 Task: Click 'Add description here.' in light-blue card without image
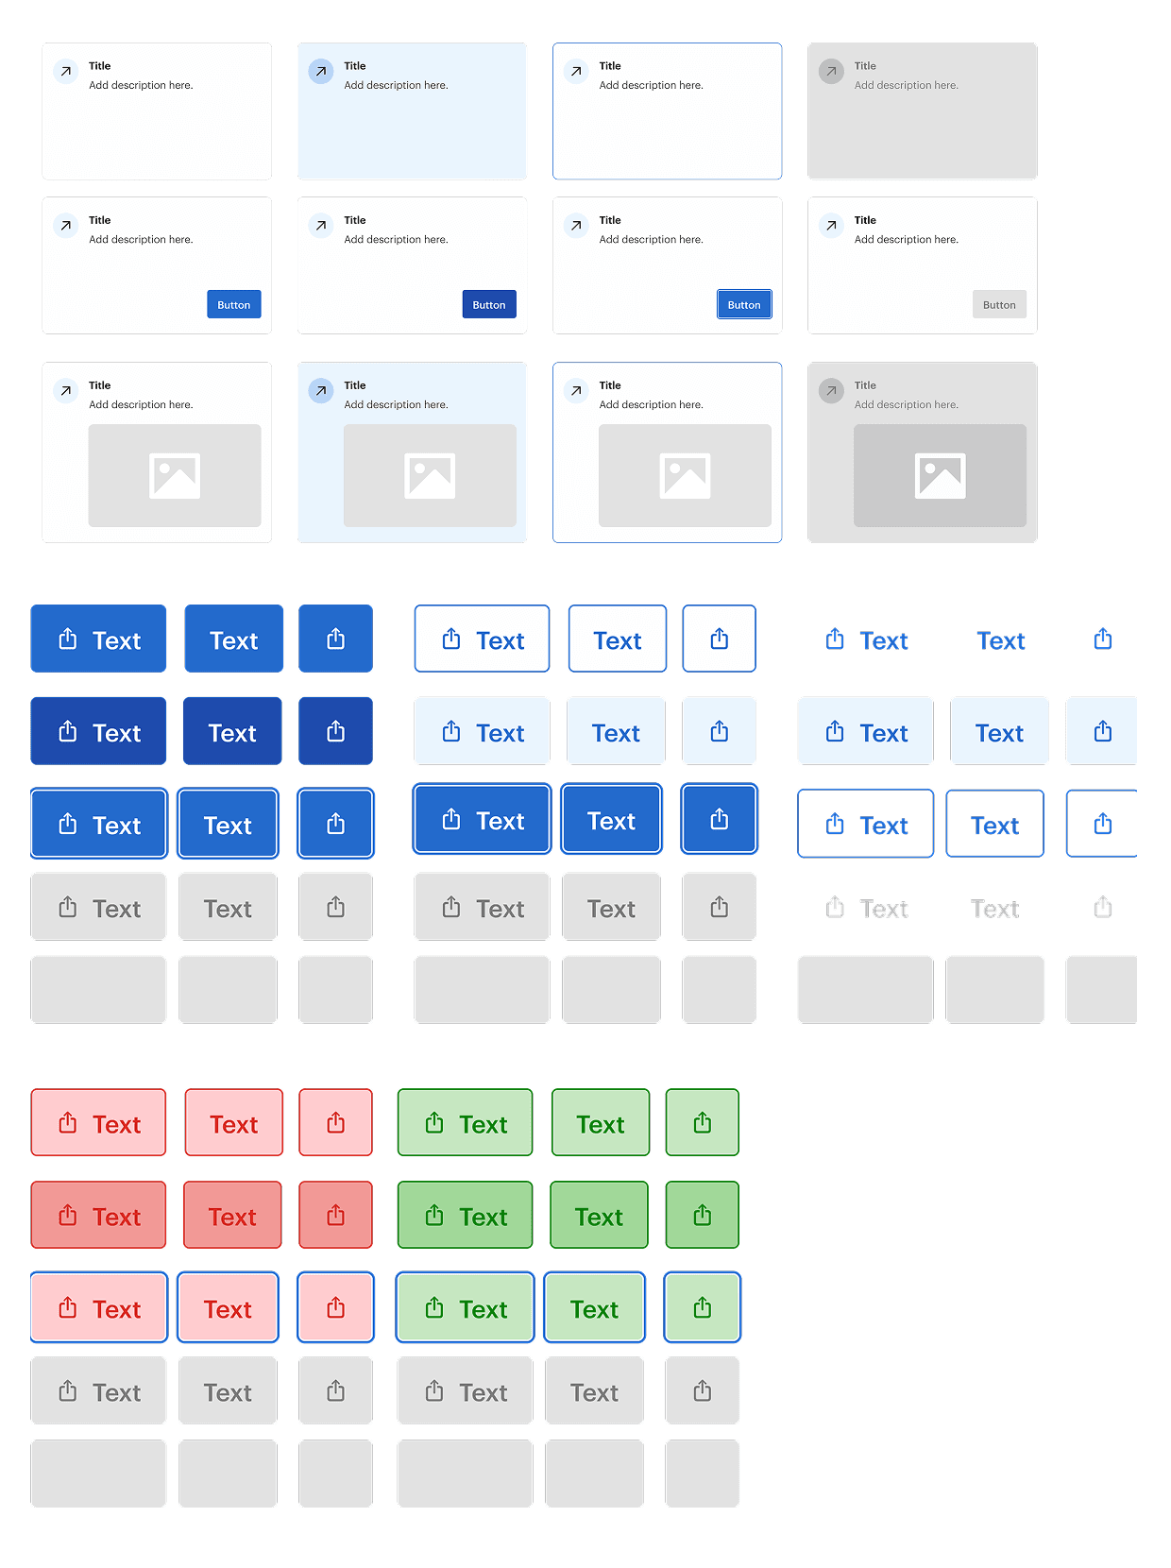[x=396, y=85]
